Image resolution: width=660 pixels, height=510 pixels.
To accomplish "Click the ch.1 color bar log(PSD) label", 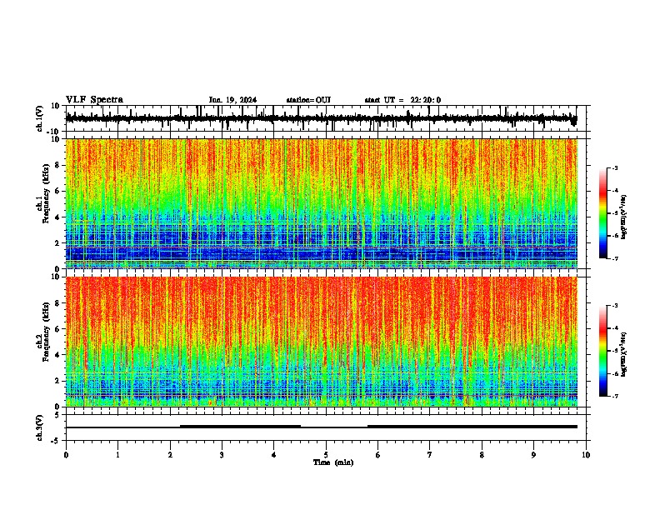I will click(624, 217).
